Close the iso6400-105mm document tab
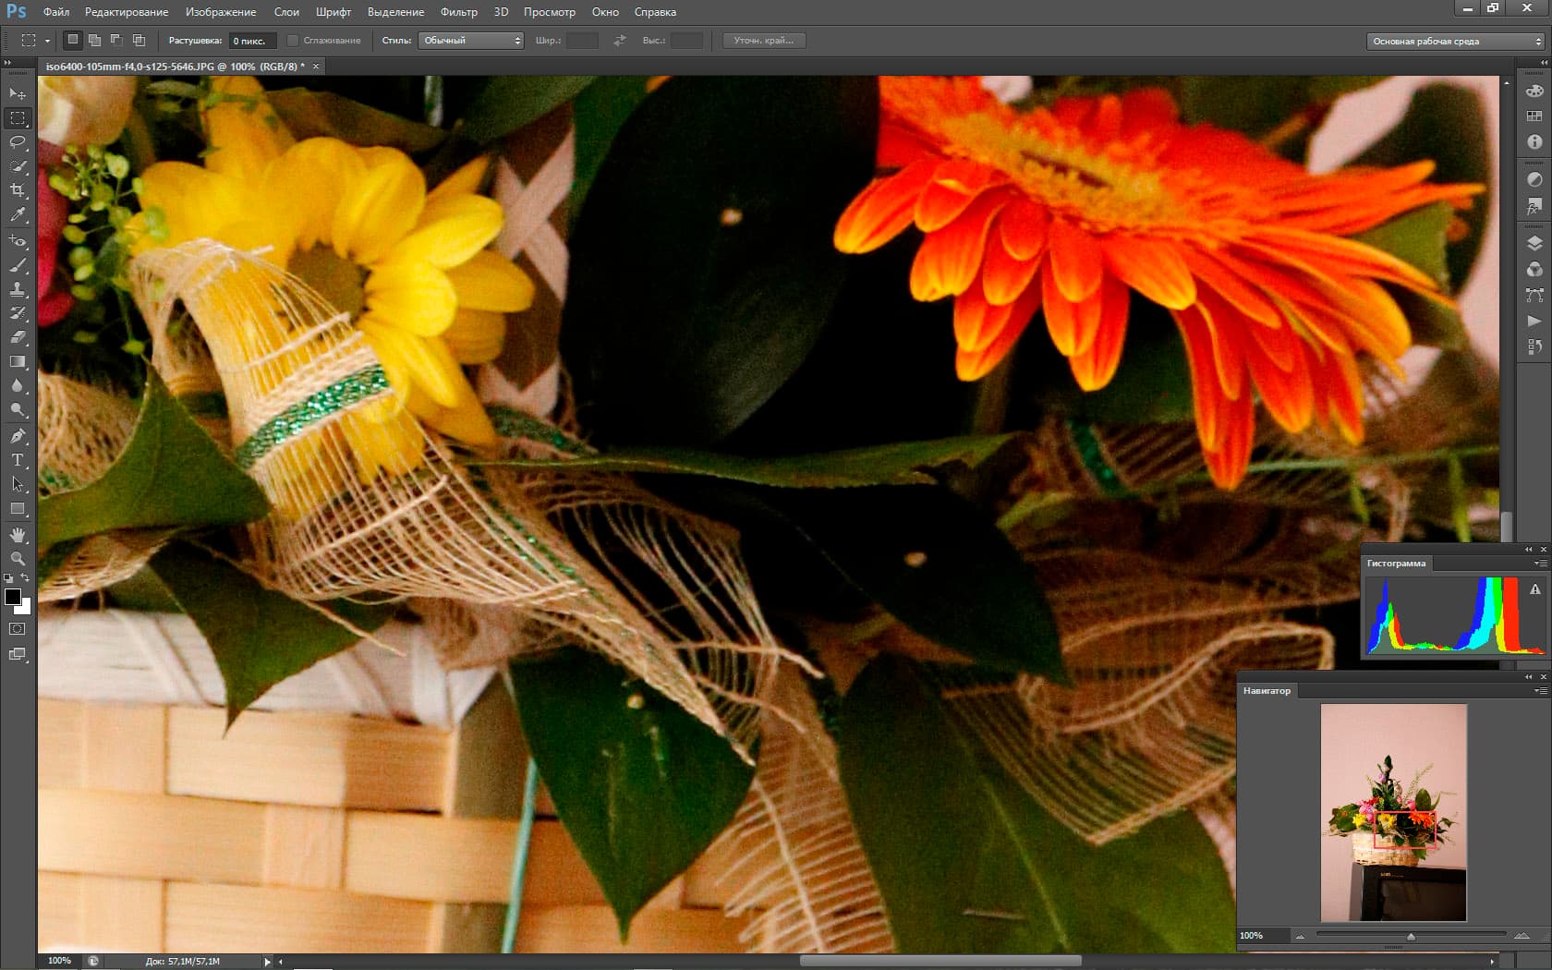Viewport: 1552px width, 970px height. [316, 67]
